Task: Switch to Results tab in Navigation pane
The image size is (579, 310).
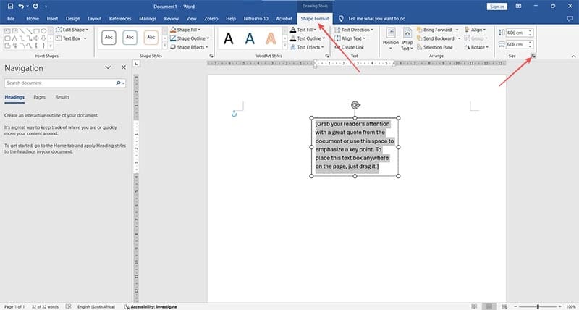Action: point(62,96)
